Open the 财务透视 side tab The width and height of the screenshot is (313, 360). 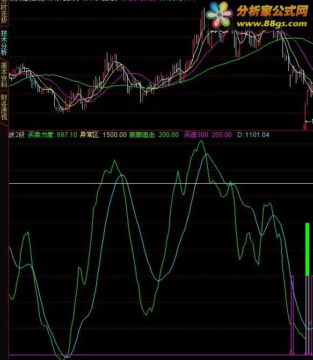point(4,107)
